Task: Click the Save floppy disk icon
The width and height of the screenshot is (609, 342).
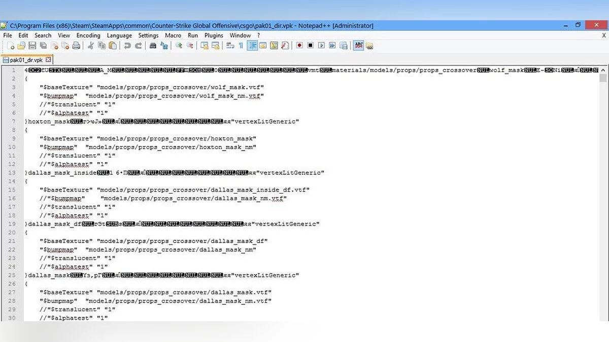Action: click(x=32, y=46)
